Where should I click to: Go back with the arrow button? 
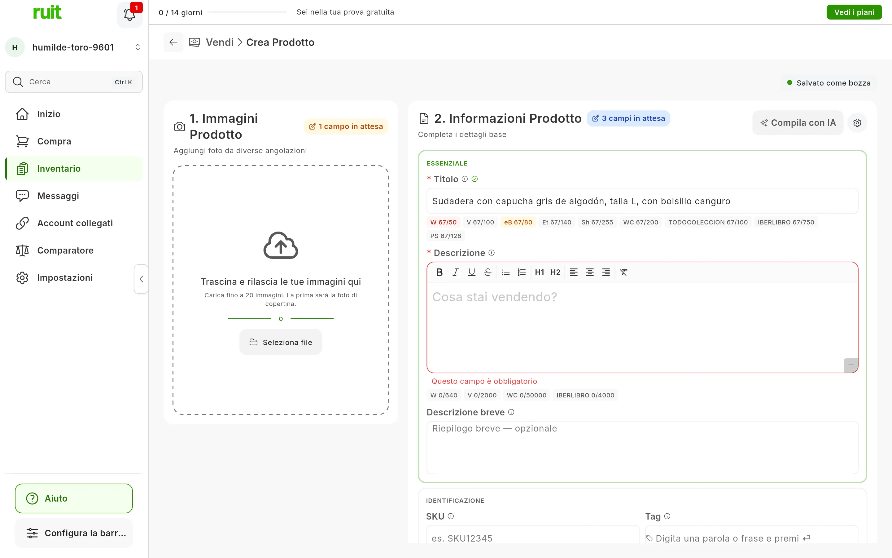tap(173, 42)
